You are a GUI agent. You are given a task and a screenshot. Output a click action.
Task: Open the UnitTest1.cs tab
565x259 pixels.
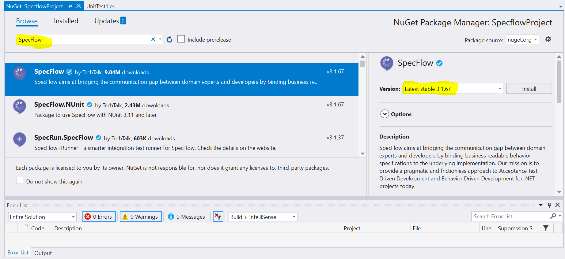coord(100,6)
